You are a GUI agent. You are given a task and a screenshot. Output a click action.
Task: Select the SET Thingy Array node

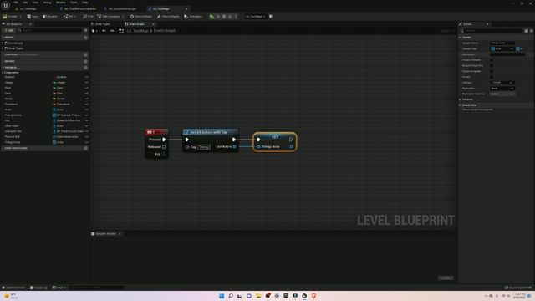(275, 142)
